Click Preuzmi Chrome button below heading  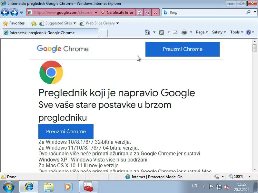(x=66, y=132)
